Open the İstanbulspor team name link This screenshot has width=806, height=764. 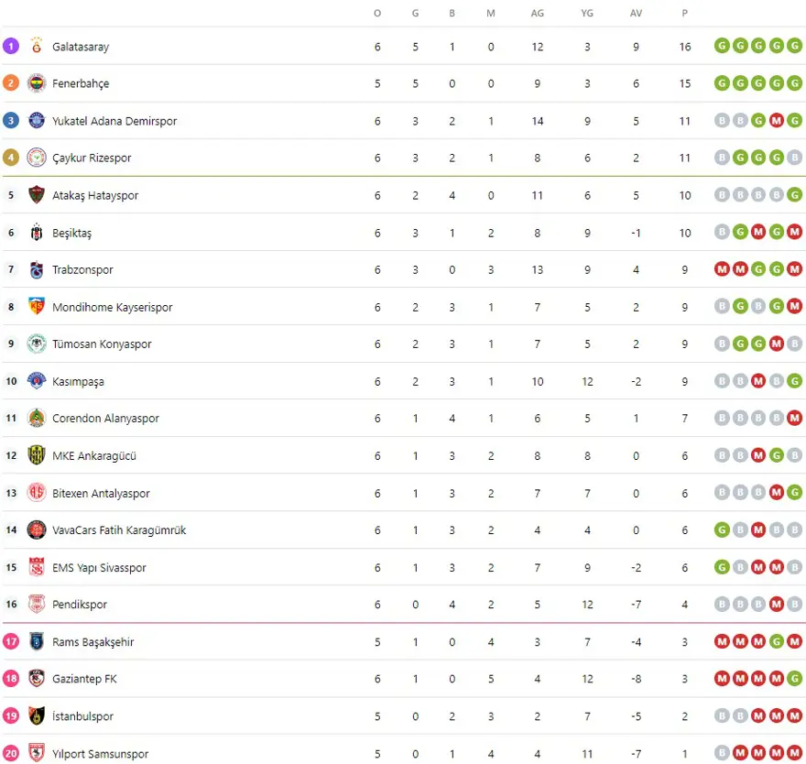point(82,716)
